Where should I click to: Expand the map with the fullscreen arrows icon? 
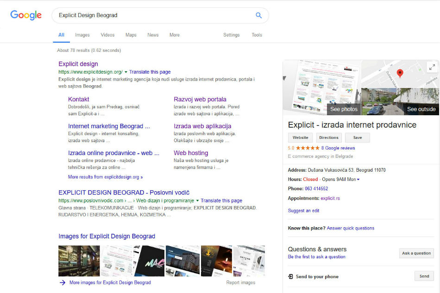pos(432,67)
